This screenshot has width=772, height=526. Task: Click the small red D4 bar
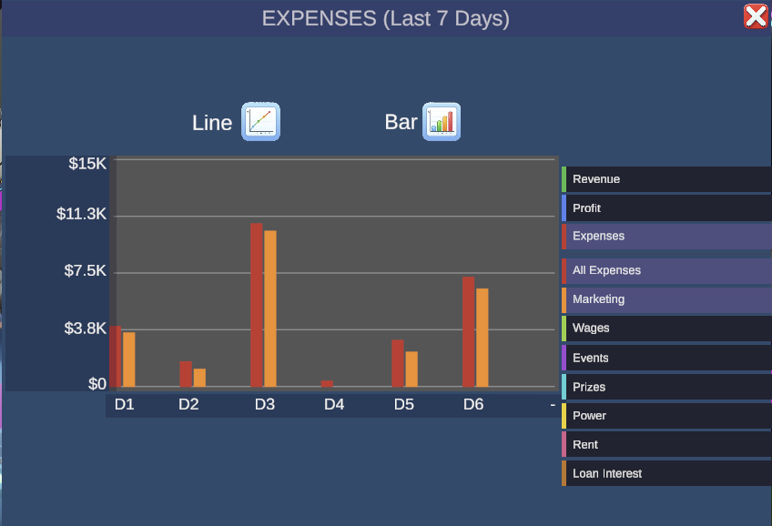pos(327,383)
